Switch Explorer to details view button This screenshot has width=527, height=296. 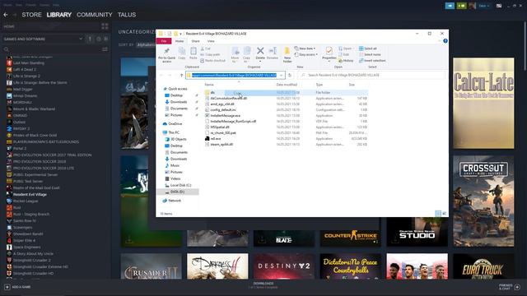coord(438,214)
